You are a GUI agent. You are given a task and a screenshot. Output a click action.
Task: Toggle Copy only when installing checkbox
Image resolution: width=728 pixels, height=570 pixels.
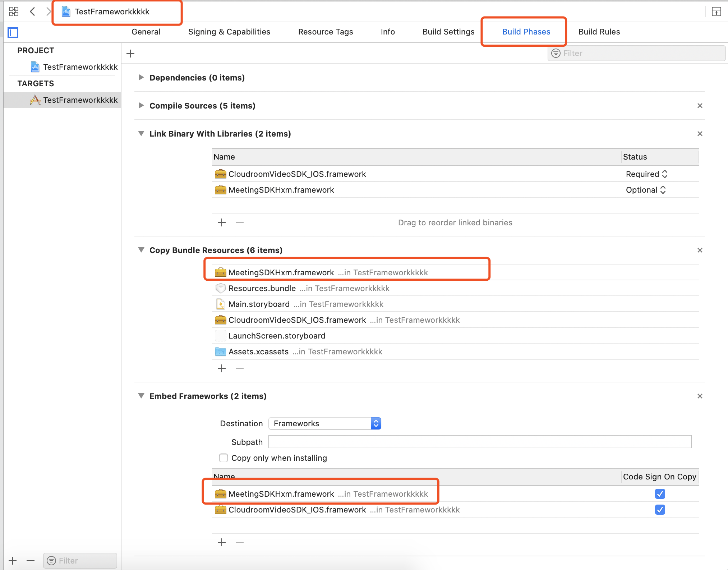224,458
